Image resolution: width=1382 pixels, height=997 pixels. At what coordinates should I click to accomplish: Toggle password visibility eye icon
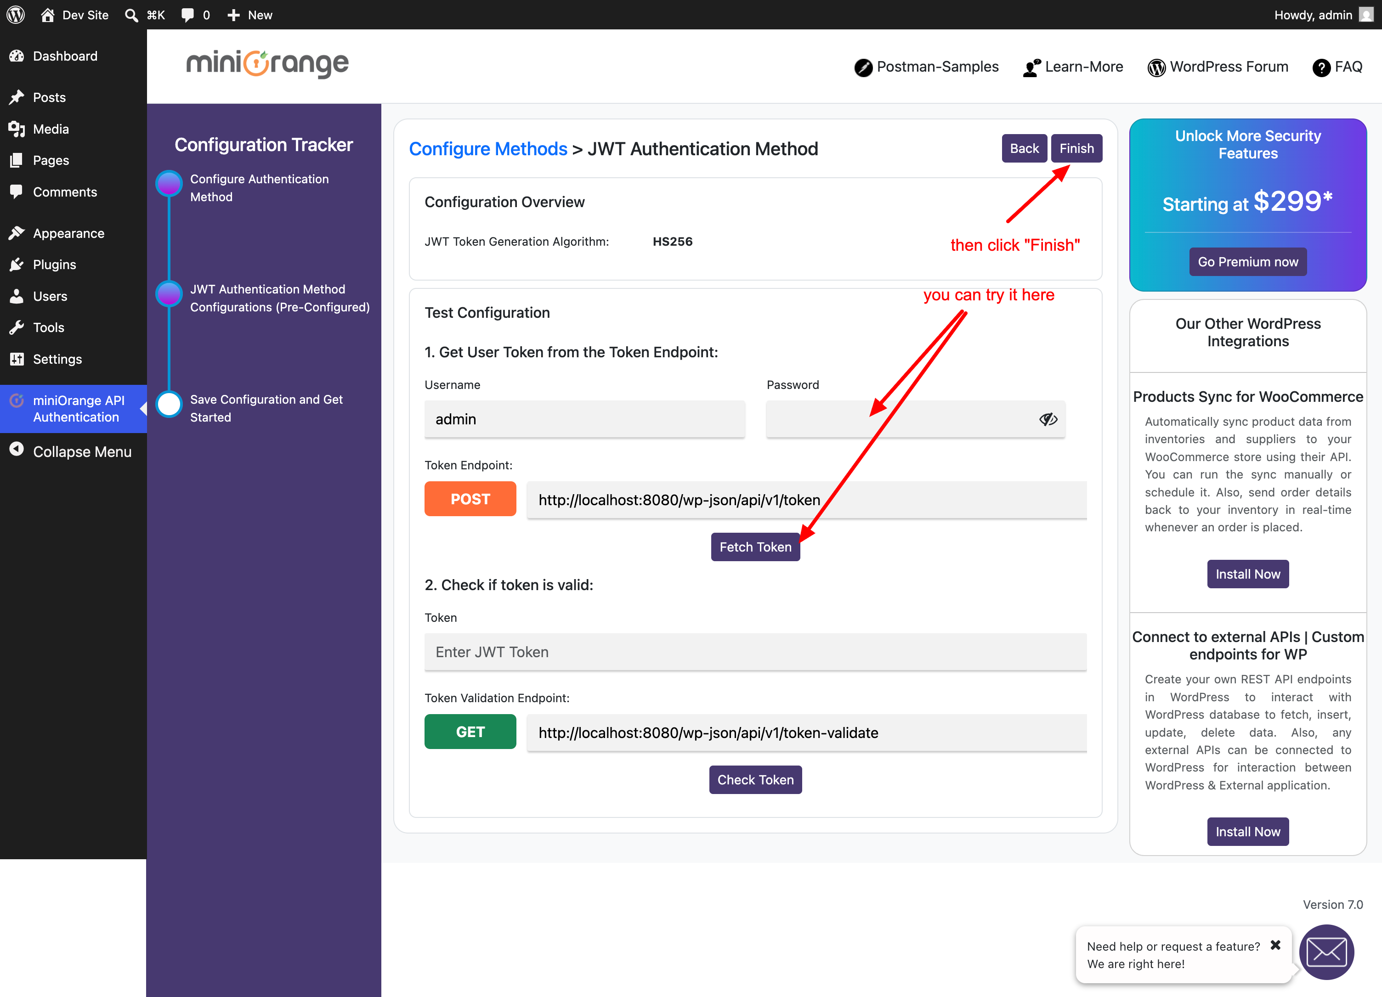click(1048, 419)
